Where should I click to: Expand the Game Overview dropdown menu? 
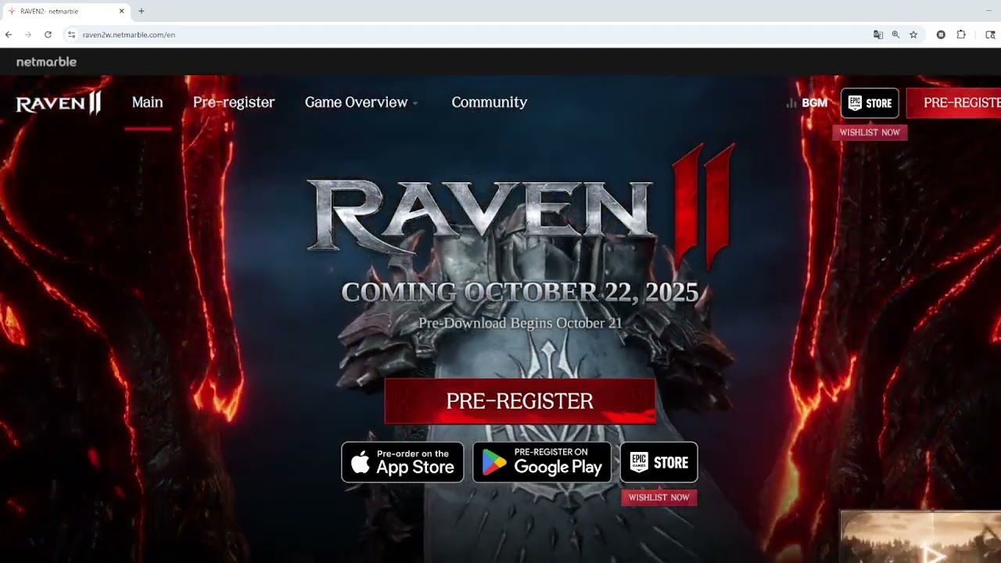click(361, 102)
